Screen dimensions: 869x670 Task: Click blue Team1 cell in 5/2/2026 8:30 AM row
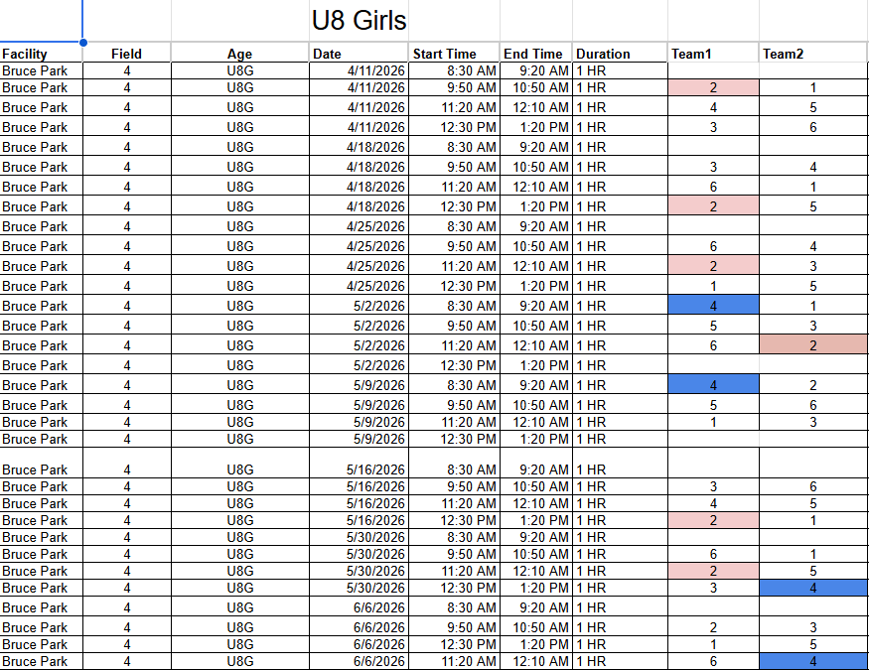point(712,306)
